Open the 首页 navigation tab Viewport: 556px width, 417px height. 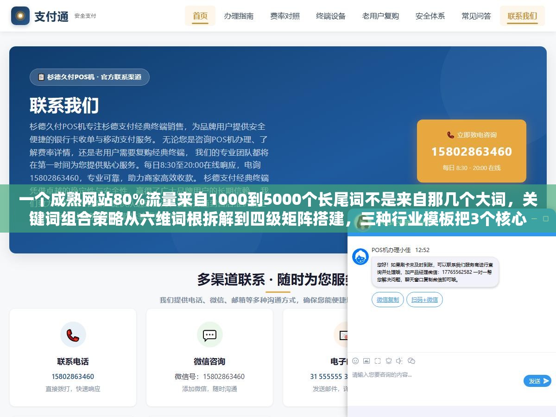pyautogui.click(x=200, y=16)
